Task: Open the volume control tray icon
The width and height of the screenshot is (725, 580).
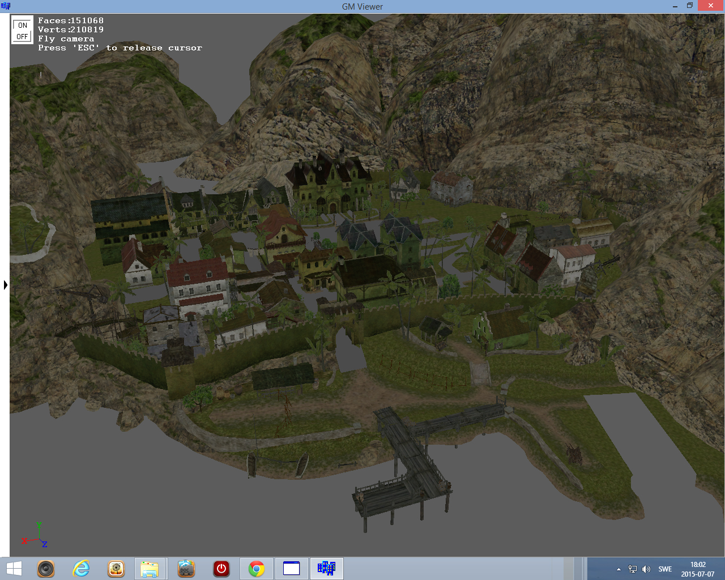Action: click(646, 569)
